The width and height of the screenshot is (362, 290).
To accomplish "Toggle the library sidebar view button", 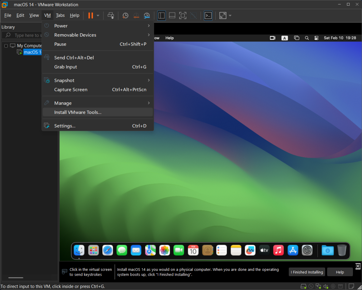I will [x=161, y=16].
